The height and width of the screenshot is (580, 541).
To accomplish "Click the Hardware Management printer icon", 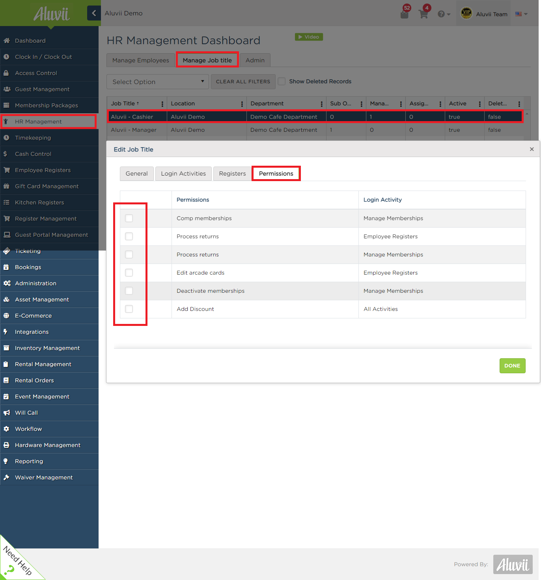I will (x=7, y=445).
